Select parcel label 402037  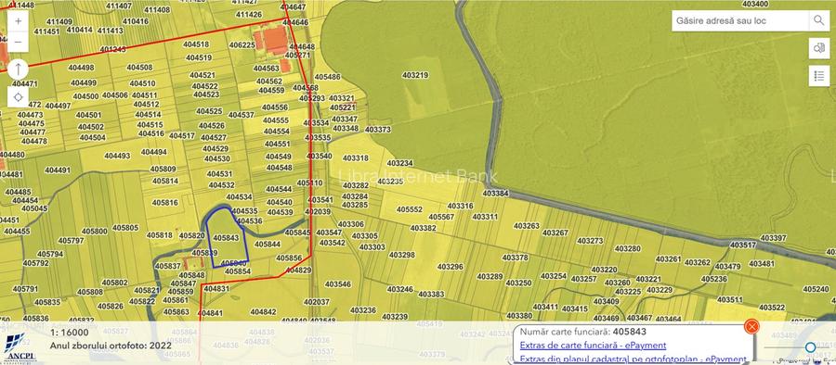[317, 302]
